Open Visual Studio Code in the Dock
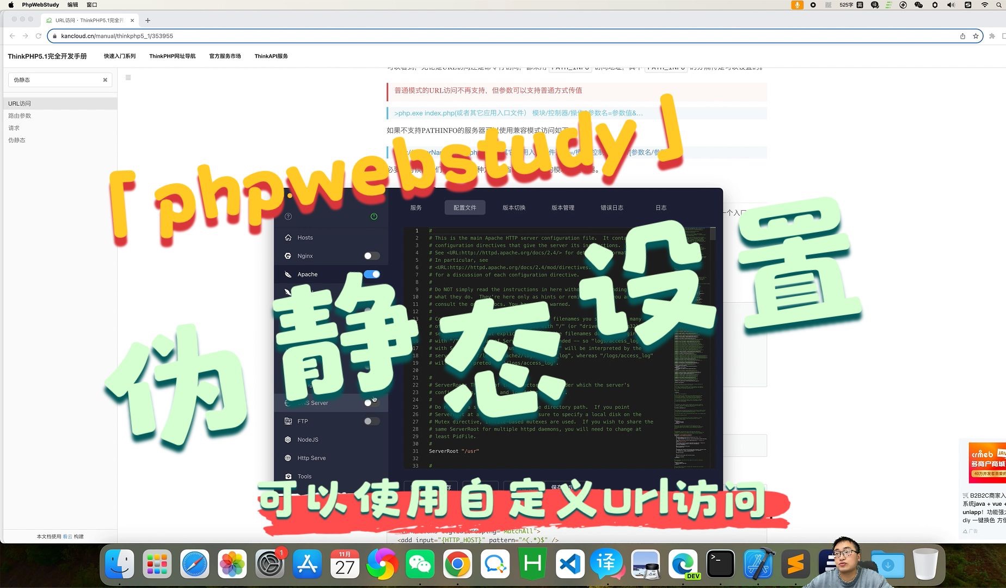The height and width of the screenshot is (588, 1006). (570, 564)
